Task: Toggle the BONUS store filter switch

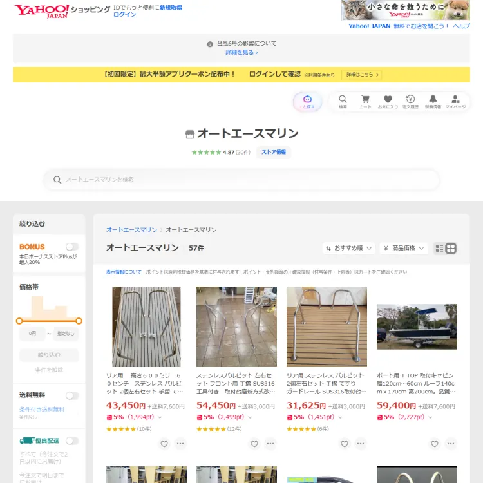Action: [72, 247]
